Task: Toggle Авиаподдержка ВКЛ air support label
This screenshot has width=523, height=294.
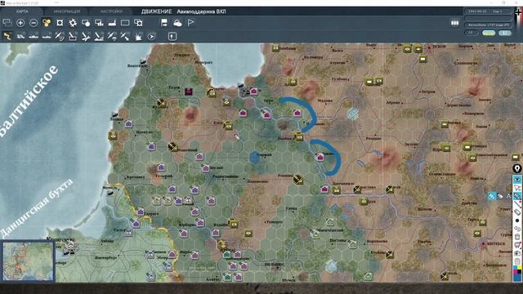Action: click(x=201, y=11)
